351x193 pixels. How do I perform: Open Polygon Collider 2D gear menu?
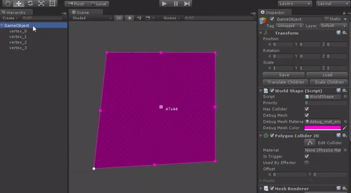(x=344, y=136)
